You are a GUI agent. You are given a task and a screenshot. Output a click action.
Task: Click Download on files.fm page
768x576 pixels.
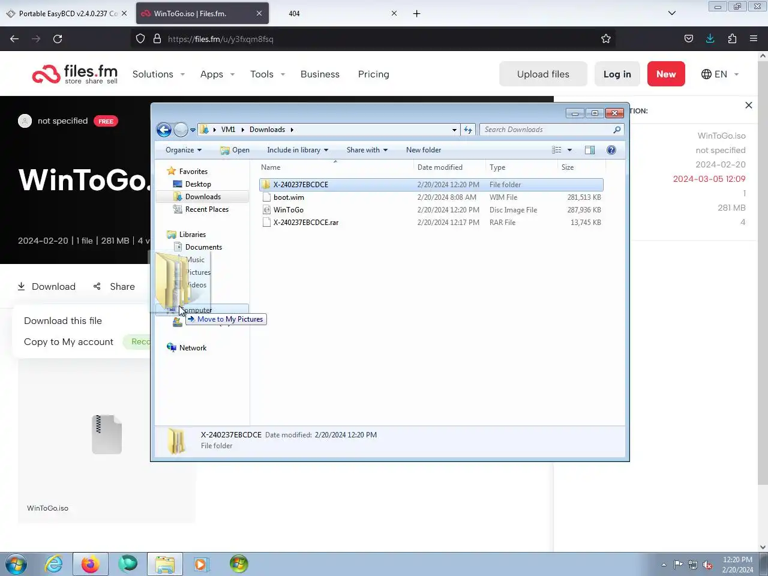point(46,287)
